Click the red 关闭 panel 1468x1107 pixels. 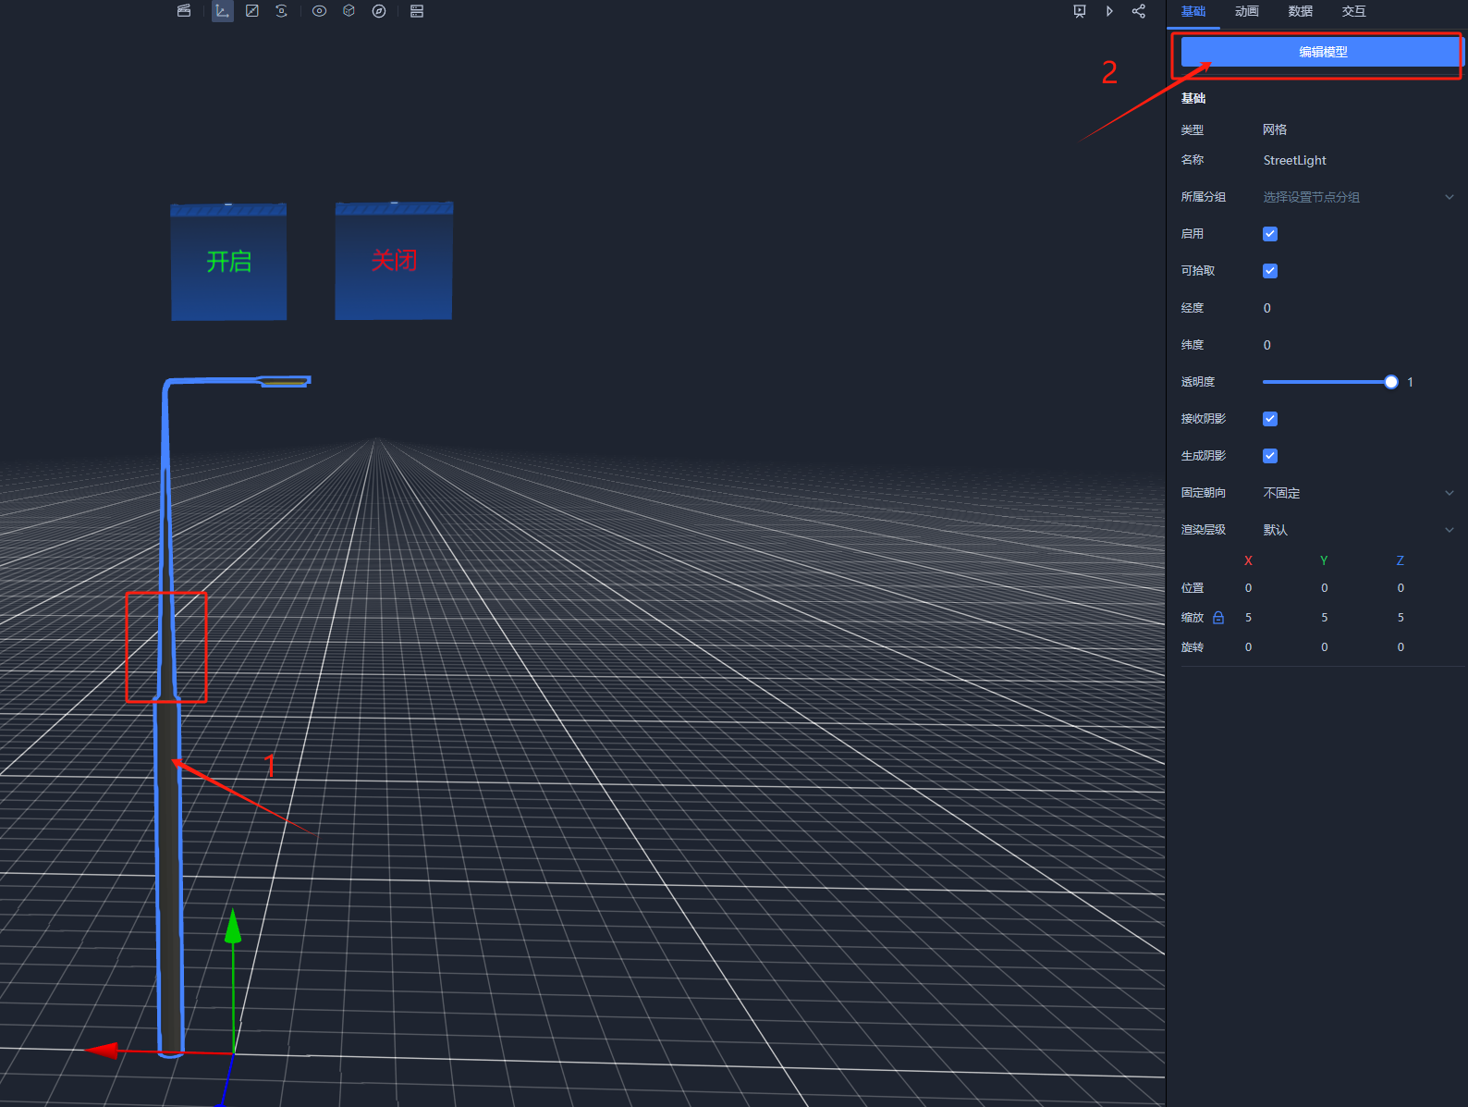click(x=394, y=262)
